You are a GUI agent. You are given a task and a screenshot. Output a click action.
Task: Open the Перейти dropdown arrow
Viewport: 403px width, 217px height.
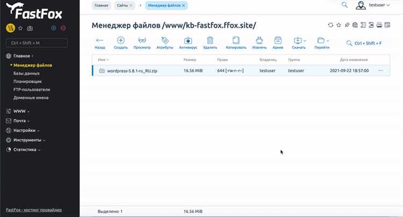point(328,41)
